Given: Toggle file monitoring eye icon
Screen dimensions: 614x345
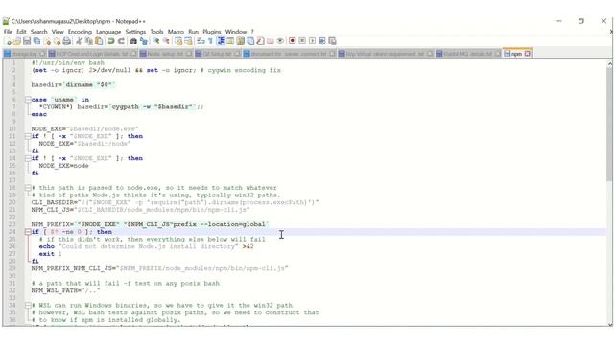Looking at the screenshot, I should (280, 41).
